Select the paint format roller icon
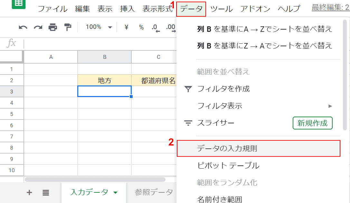The width and height of the screenshot is (350, 203). coord(68,27)
